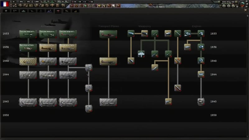Select Inter-war Medium Airframe technology
The image size is (249, 140).
tap(48, 34)
